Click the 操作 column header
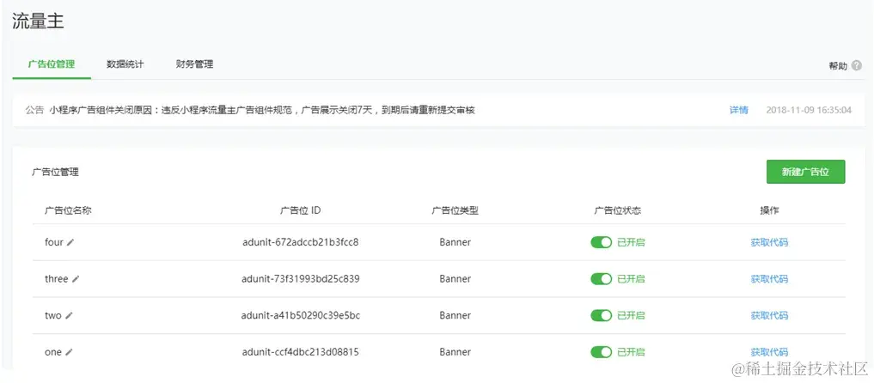Image resolution: width=874 pixels, height=383 pixels. [769, 210]
